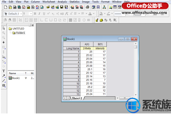Toggle Bold formatting

pyautogui.click(x=35, y=14)
